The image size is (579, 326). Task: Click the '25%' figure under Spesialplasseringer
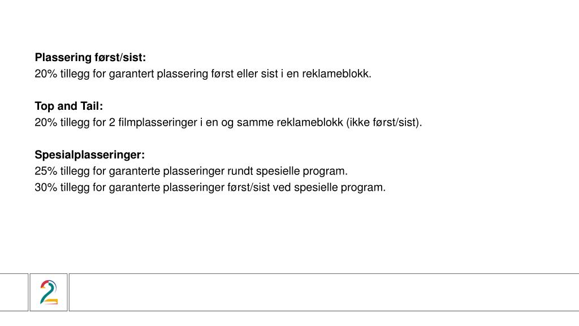[46, 171]
